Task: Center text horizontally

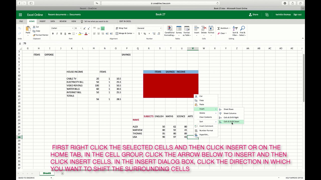Action: click(99, 33)
